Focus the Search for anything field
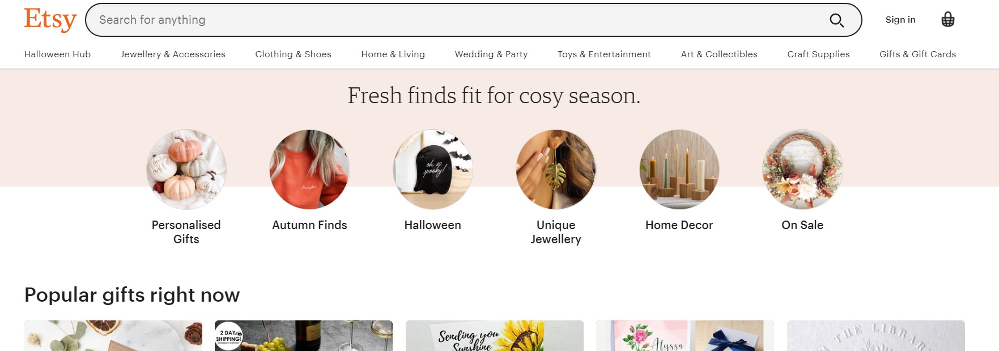This screenshot has width=999, height=351. tap(453, 20)
